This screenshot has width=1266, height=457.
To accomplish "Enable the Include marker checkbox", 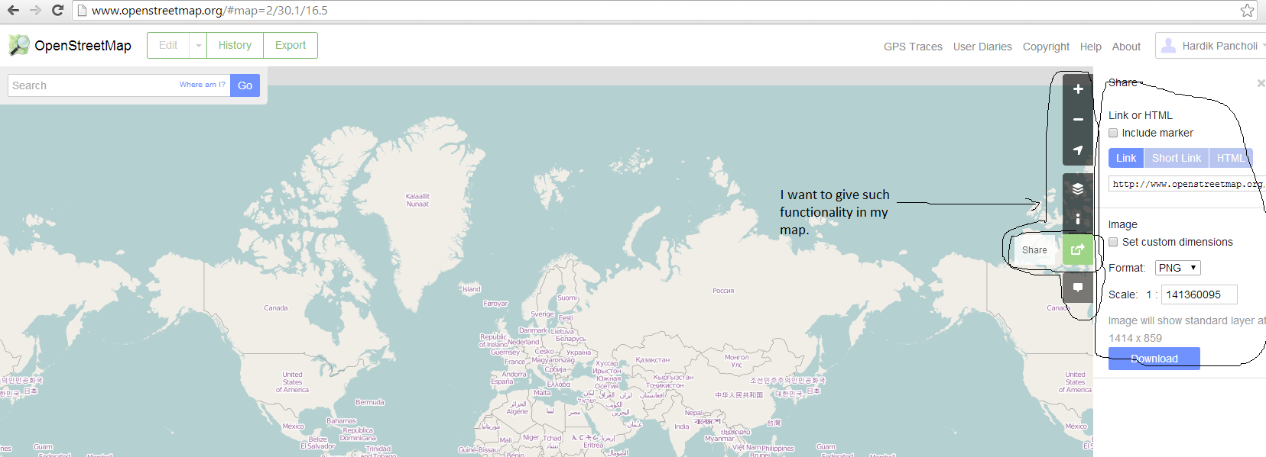I will point(1113,133).
